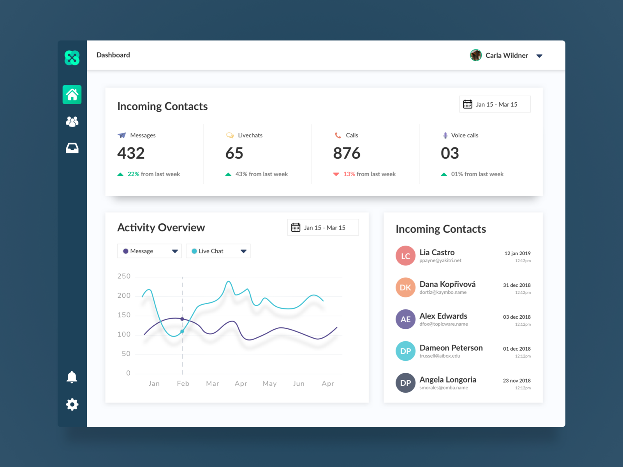Click the green app logo in sidebar
623x467 pixels.
(72, 58)
